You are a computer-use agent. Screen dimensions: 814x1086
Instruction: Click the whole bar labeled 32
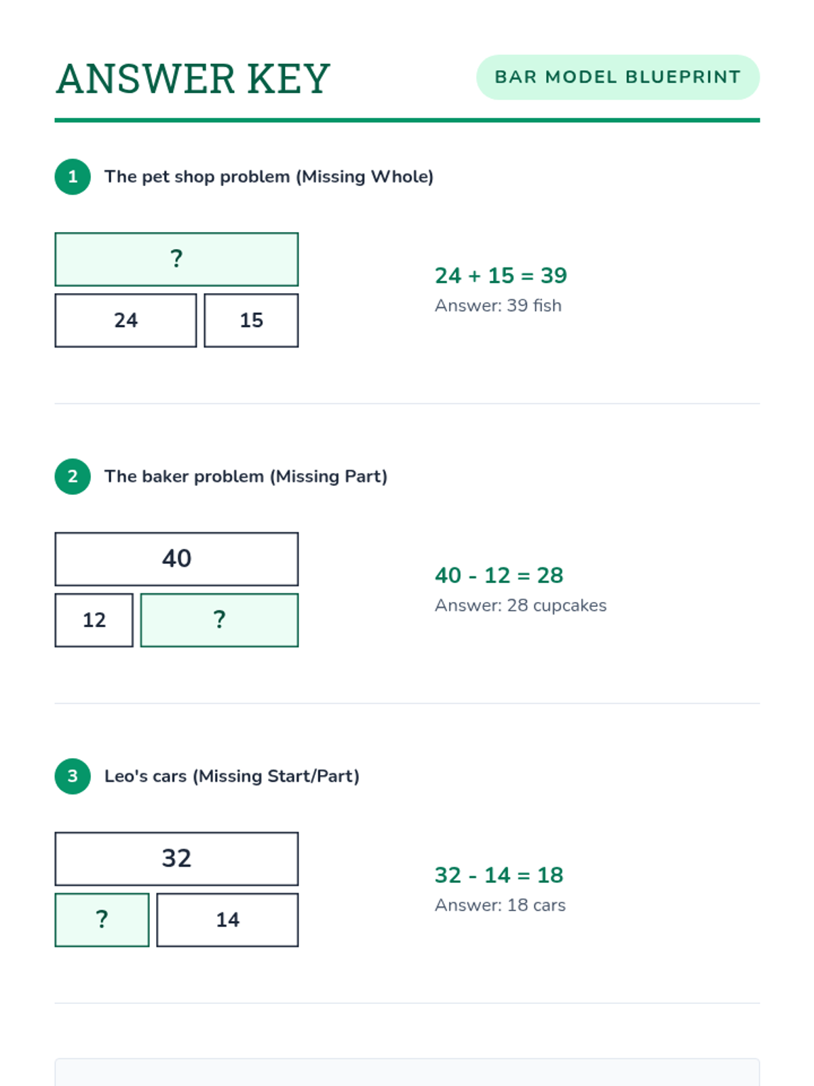tap(176, 859)
